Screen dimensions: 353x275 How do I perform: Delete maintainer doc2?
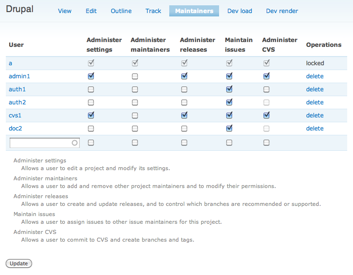click(315, 129)
